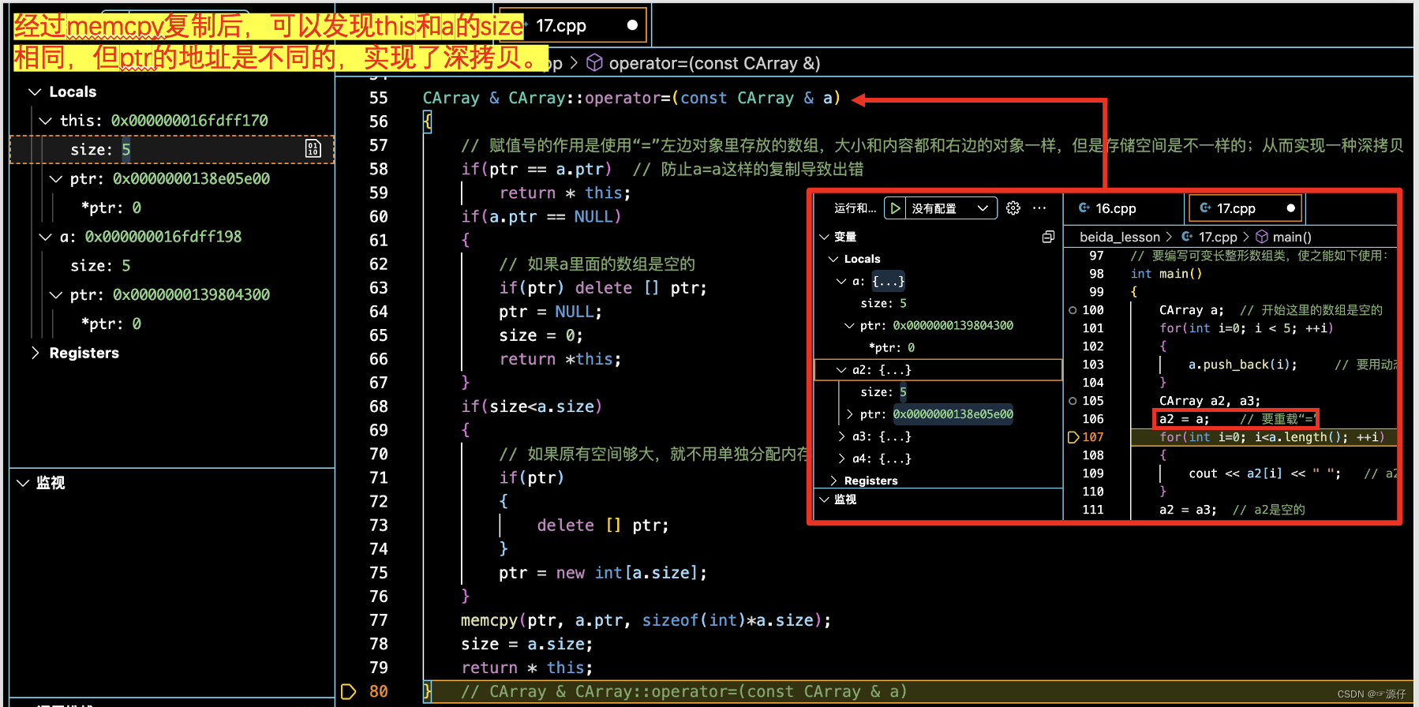Click current-execution arrow at line 80

pyautogui.click(x=348, y=692)
